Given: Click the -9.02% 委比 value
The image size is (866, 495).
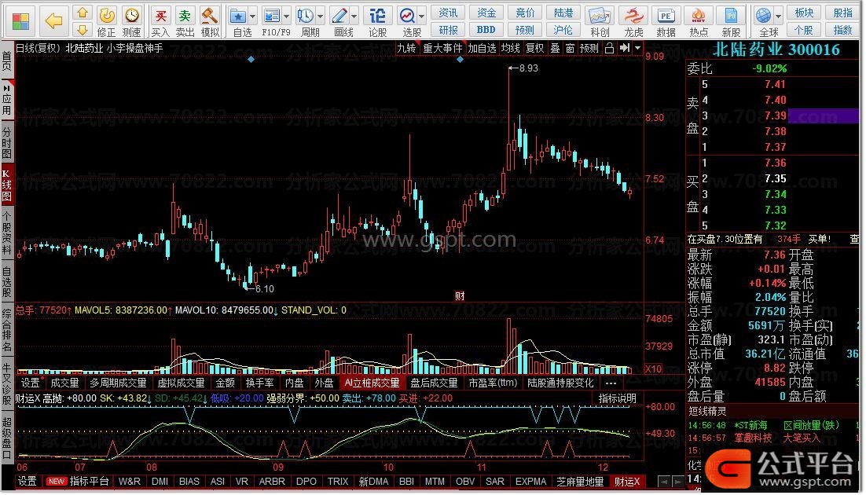Looking at the screenshot, I should [769, 68].
